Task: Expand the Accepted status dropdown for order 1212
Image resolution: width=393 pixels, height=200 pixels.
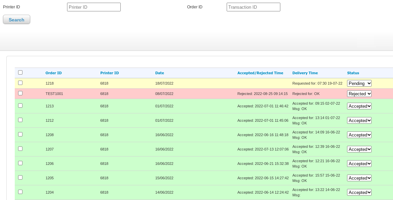Action: [x=359, y=120]
